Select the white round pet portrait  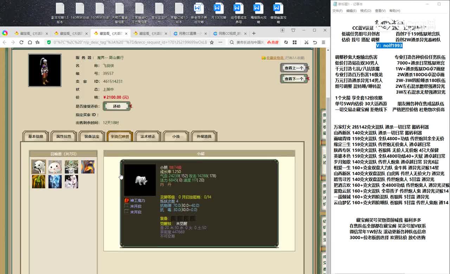tap(55, 167)
